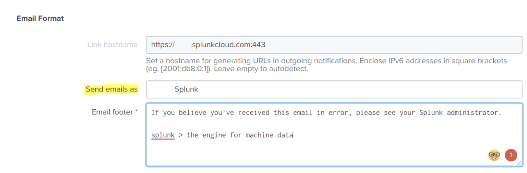Click the underlined misspelled word "splunk"
This screenshot has width=527, height=173.
point(163,135)
